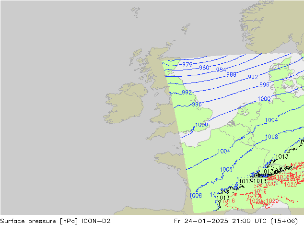Click the 1004 label over northern France
304x235 pixels.
(x=224, y=151)
